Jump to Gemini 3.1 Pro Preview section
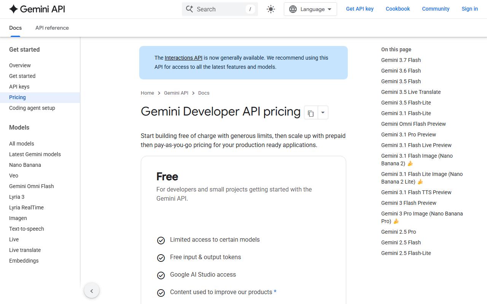 point(409,135)
